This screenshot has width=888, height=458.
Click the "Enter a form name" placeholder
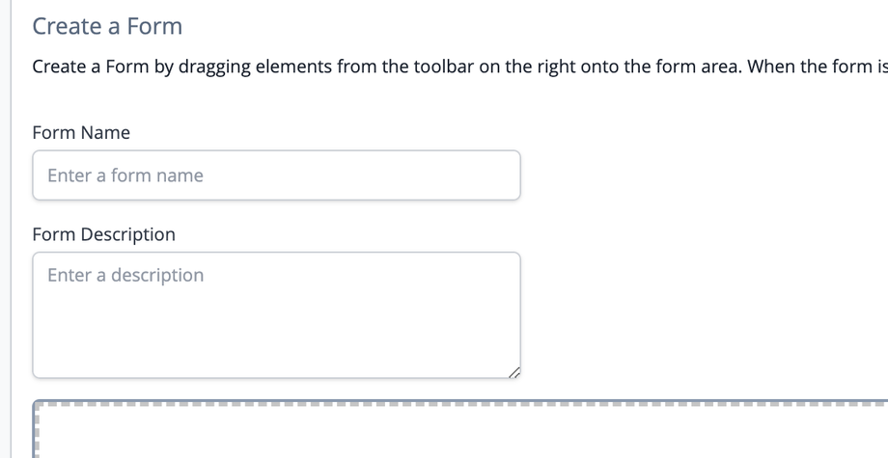tap(125, 175)
